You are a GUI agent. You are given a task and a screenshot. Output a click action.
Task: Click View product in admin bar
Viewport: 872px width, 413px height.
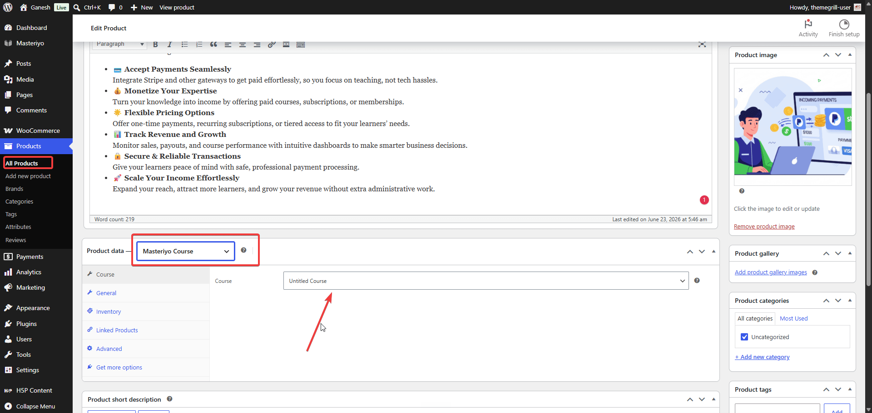[x=177, y=7]
